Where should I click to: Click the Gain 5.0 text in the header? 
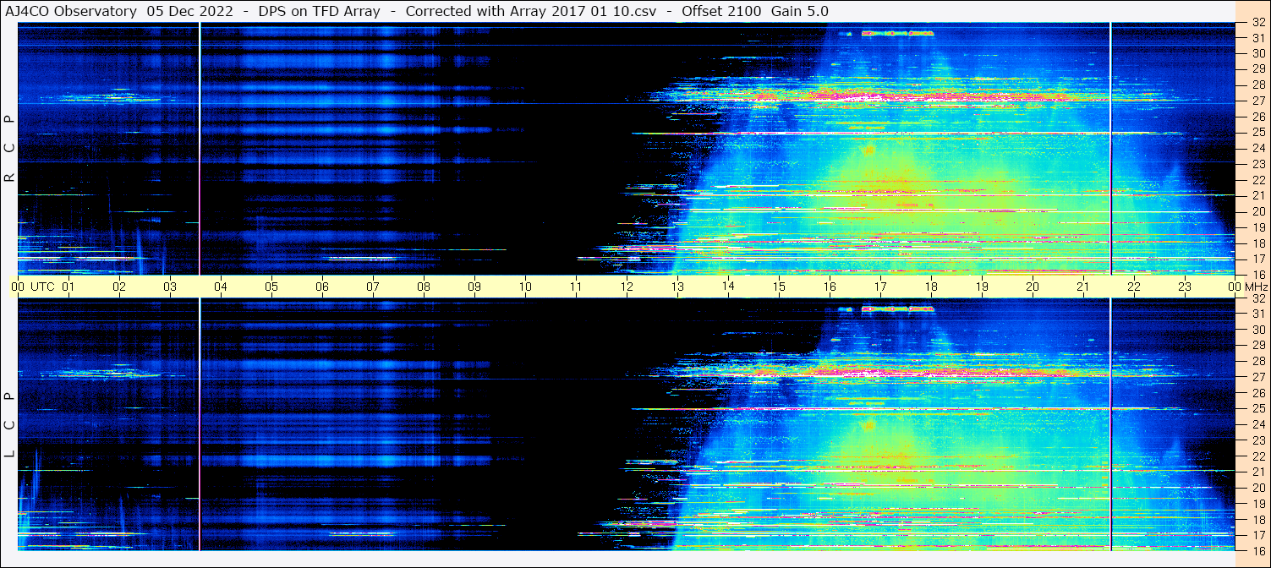(x=800, y=11)
